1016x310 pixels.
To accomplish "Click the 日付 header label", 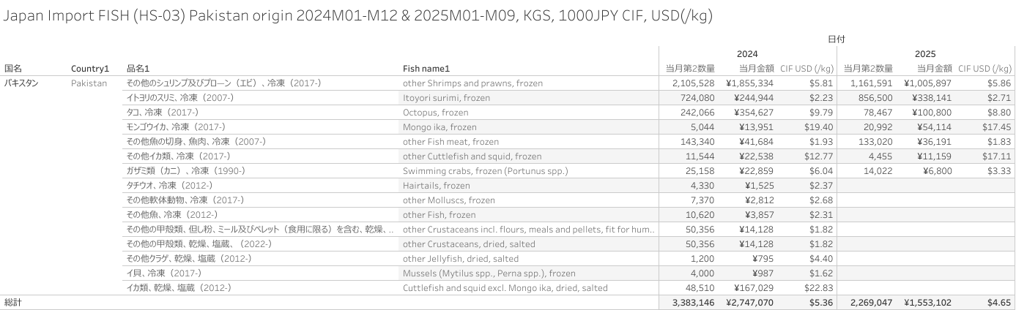I will click(837, 39).
